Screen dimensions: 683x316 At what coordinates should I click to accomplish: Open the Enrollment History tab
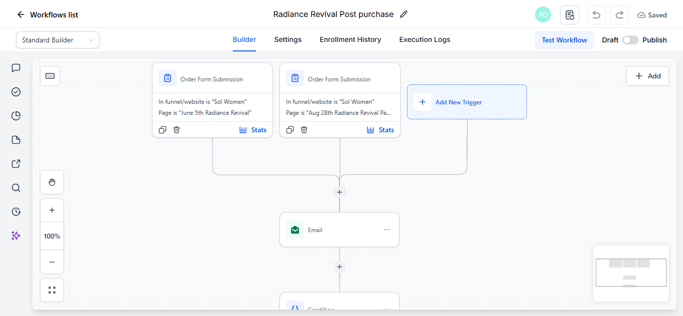(x=350, y=39)
